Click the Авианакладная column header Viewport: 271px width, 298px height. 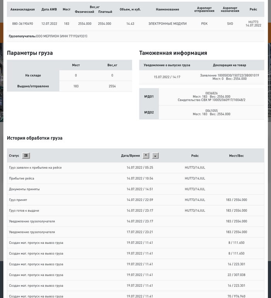point(22,9)
